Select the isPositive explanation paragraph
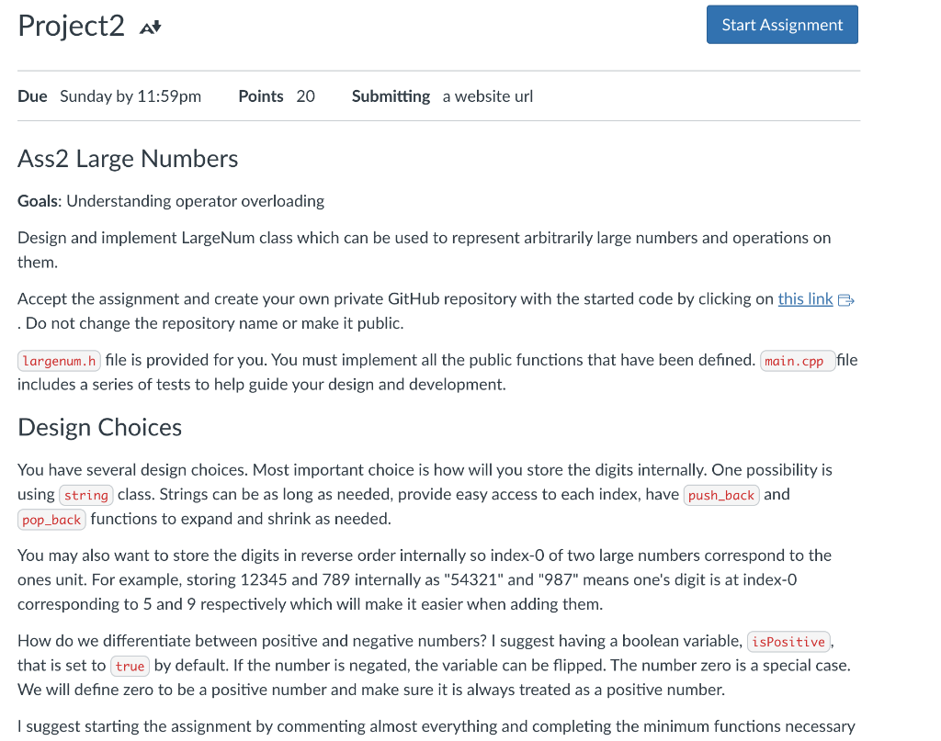This screenshot has height=741, width=941. click(436, 665)
